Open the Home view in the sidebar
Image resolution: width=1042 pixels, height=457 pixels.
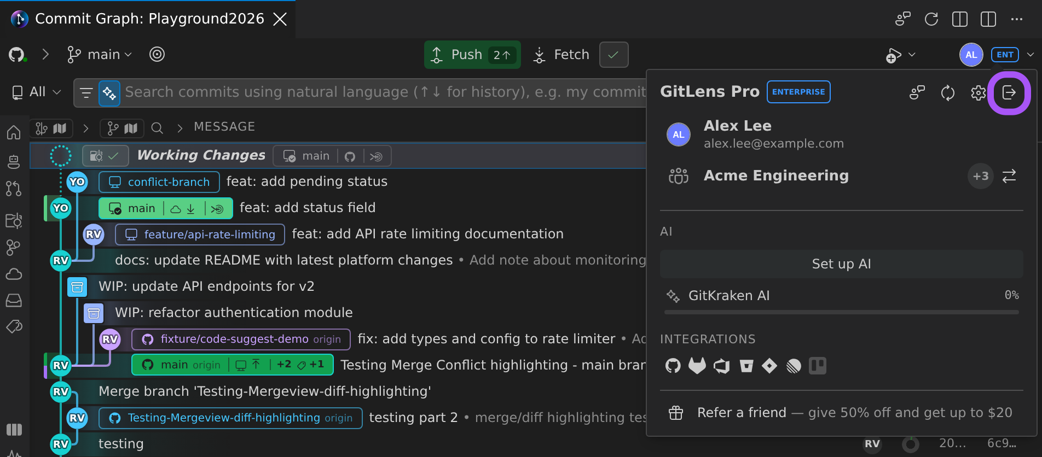click(14, 132)
